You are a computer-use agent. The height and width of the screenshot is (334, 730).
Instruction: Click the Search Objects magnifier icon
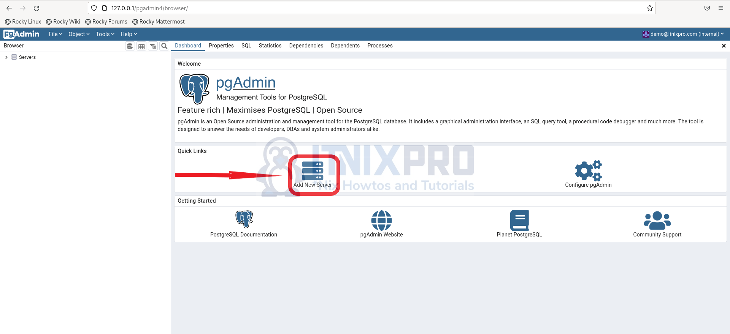(x=164, y=46)
